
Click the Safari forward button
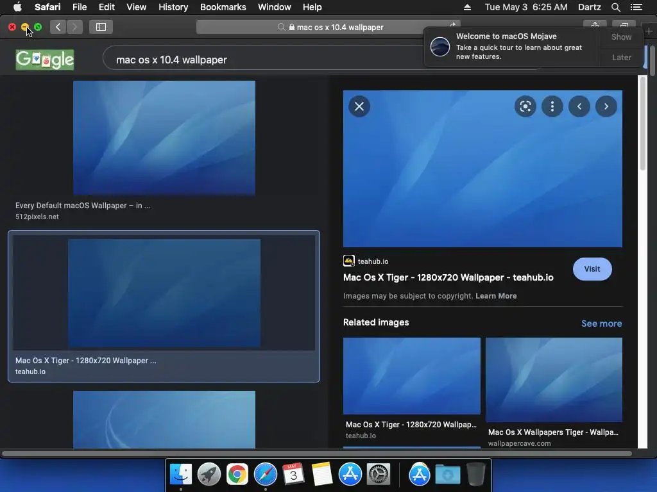(74, 27)
